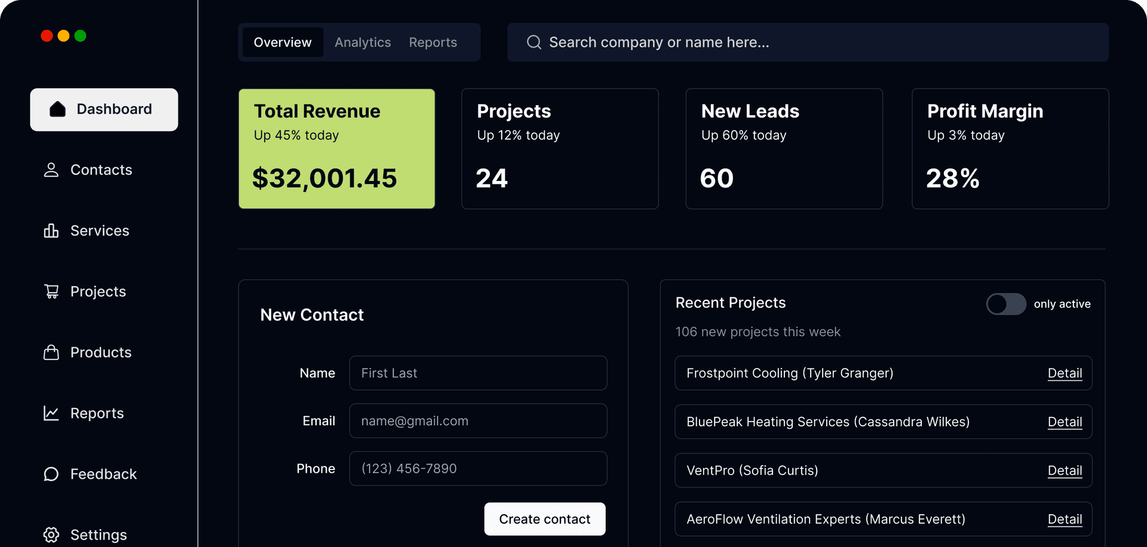Click the Settings gear icon
The height and width of the screenshot is (547, 1147).
tap(51, 534)
